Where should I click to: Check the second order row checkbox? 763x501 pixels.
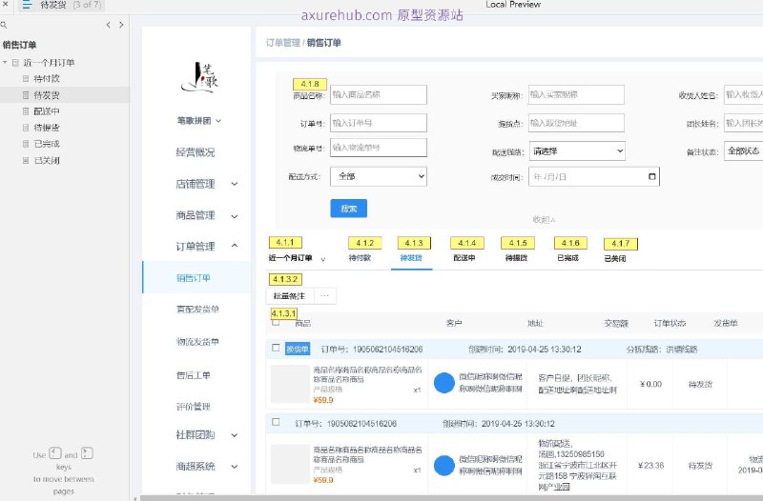point(276,422)
